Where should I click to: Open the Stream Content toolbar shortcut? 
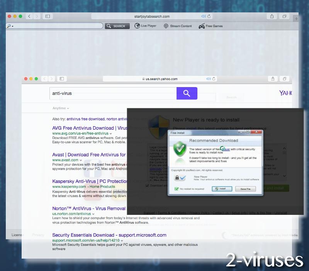(x=178, y=26)
